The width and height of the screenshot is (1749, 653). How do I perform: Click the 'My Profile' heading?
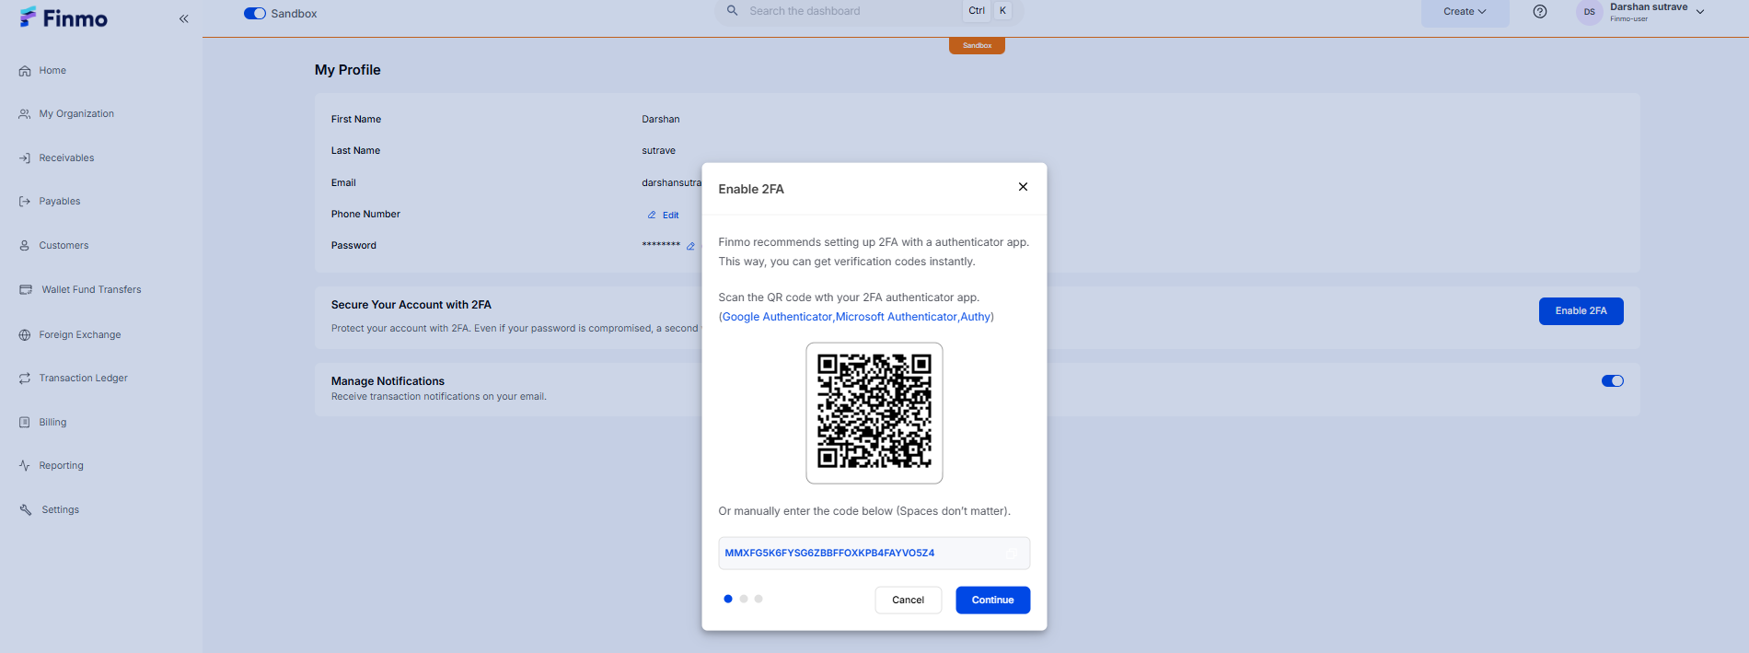347,70
